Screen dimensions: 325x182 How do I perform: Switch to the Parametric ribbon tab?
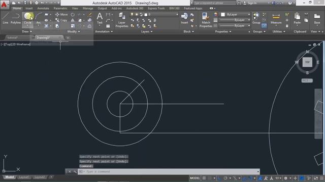pyautogui.click(x=60, y=8)
